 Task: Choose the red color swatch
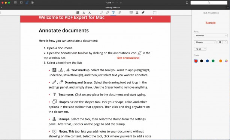click(196, 61)
